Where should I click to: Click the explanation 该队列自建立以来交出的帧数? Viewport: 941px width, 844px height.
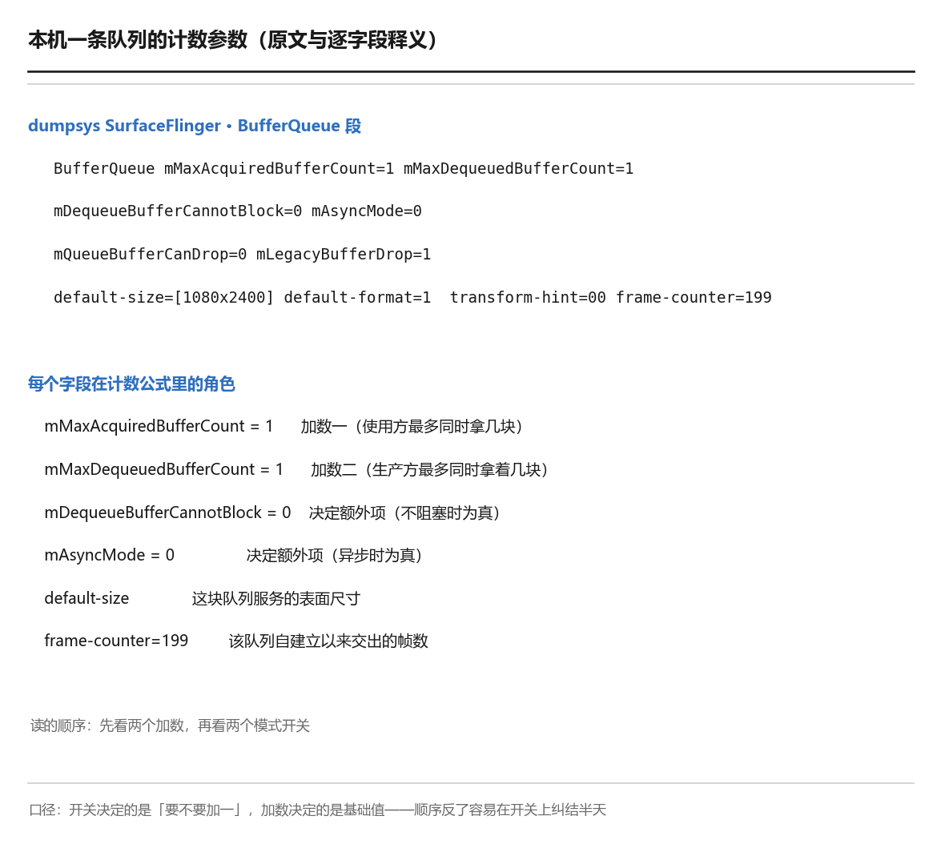click(328, 641)
